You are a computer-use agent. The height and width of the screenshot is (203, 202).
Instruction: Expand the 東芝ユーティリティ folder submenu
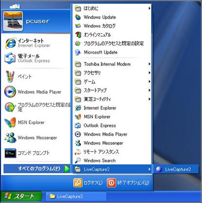[112, 99]
